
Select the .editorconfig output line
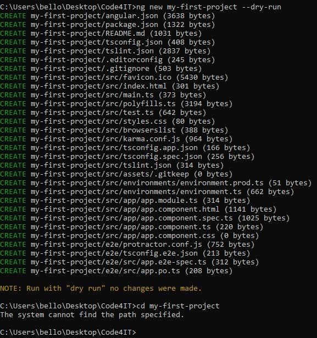[107, 60]
